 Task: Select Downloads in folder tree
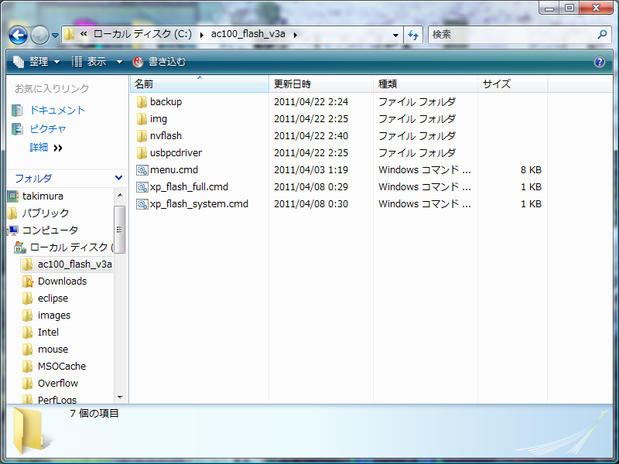pyautogui.click(x=62, y=281)
